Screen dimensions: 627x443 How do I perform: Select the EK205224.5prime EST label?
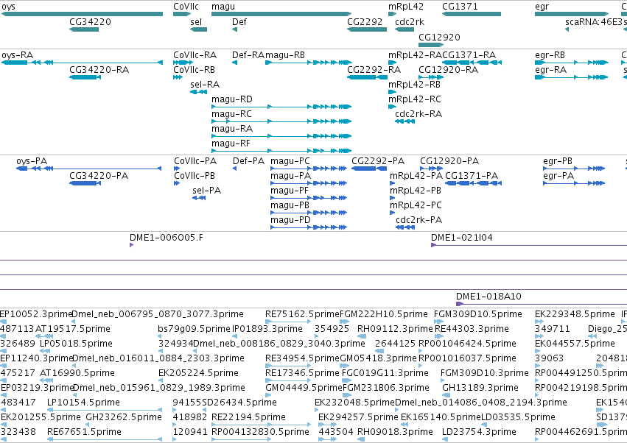pyautogui.click(x=198, y=373)
